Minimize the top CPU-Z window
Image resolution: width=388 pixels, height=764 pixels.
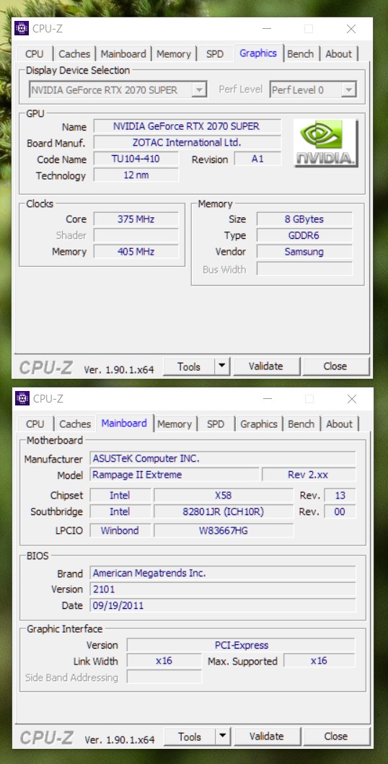click(x=266, y=29)
